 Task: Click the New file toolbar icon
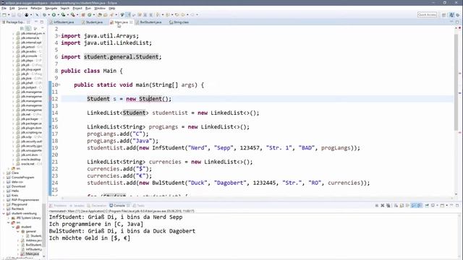[4, 14]
